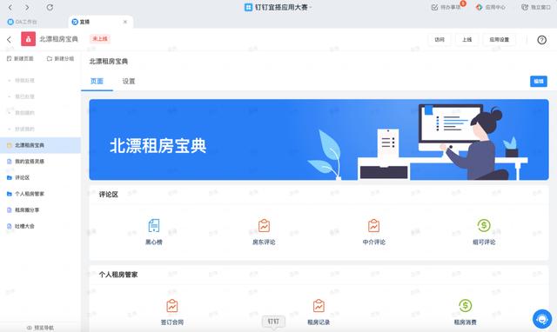
Task: Open the 租房记录 icon
Action: (319, 305)
